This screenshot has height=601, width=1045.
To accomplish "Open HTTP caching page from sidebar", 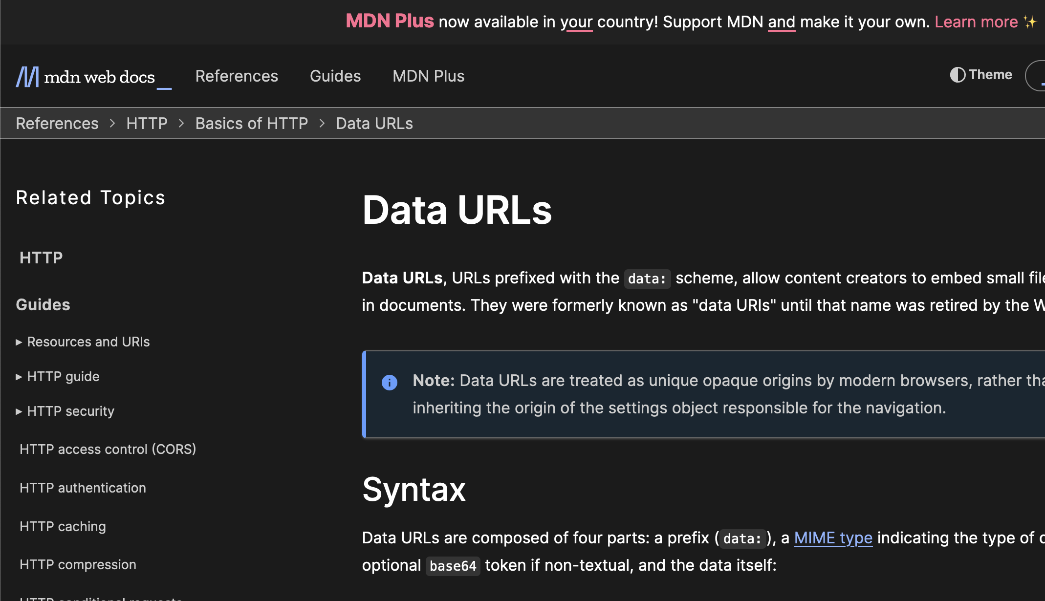I will 63,526.
